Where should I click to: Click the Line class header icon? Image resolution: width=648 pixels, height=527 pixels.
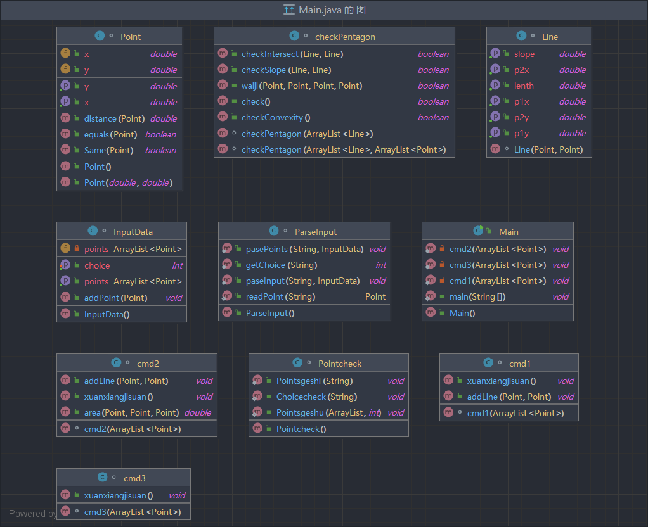click(522, 36)
